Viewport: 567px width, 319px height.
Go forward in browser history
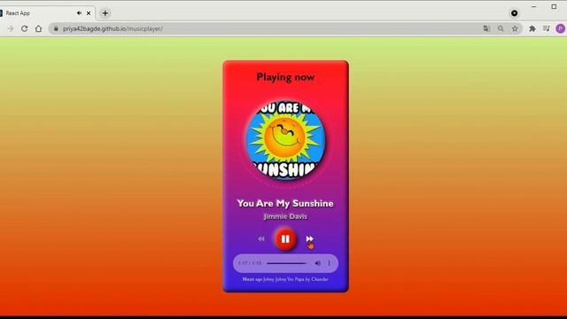(10, 28)
